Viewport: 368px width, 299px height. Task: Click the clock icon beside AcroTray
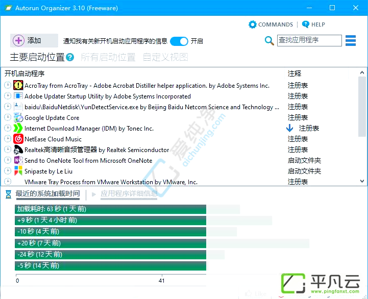8,85
